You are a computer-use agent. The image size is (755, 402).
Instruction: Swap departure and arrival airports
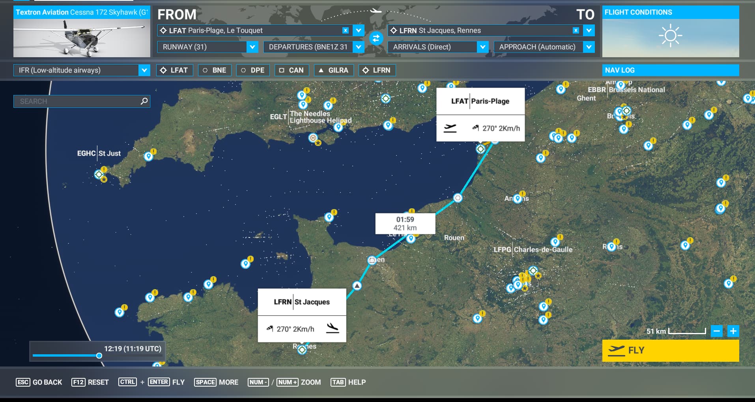[376, 38]
